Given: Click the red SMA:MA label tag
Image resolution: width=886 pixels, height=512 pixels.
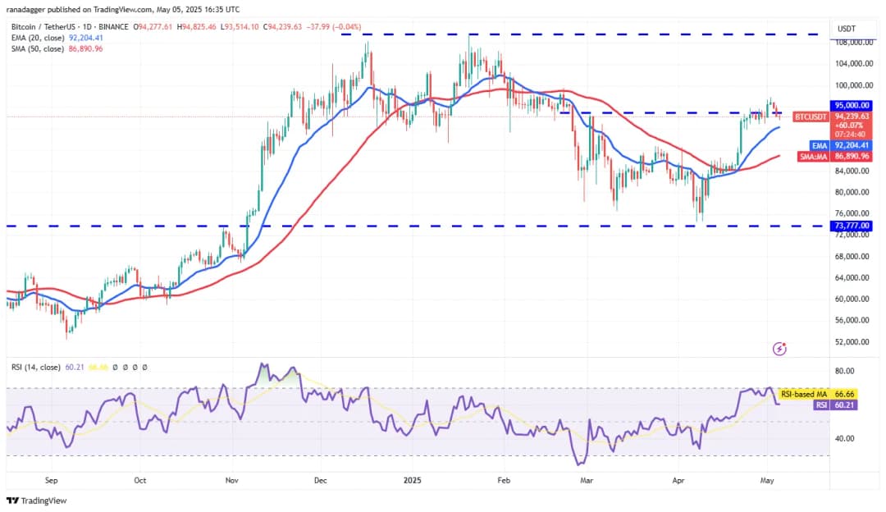Looking at the screenshot, I should coord(812,156).
